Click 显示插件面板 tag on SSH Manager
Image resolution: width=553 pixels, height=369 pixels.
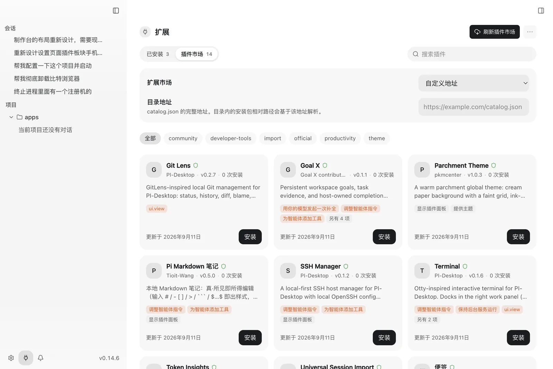click(297, 320)
